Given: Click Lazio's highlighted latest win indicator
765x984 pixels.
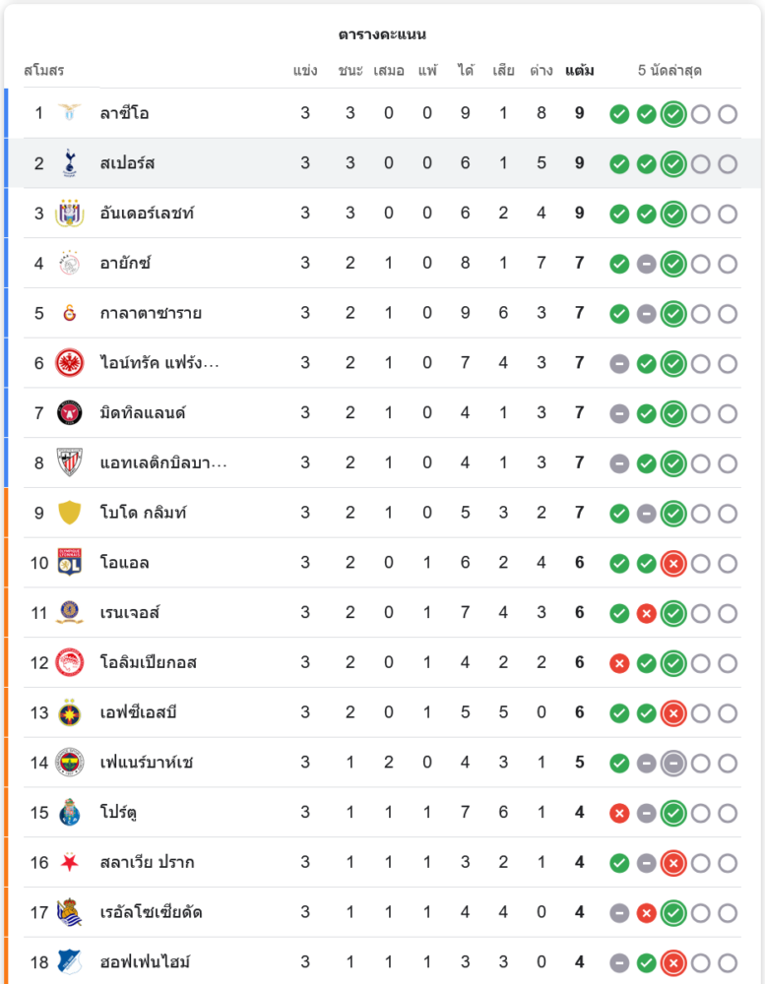Looking at the screenshot, I should point(673,114).
